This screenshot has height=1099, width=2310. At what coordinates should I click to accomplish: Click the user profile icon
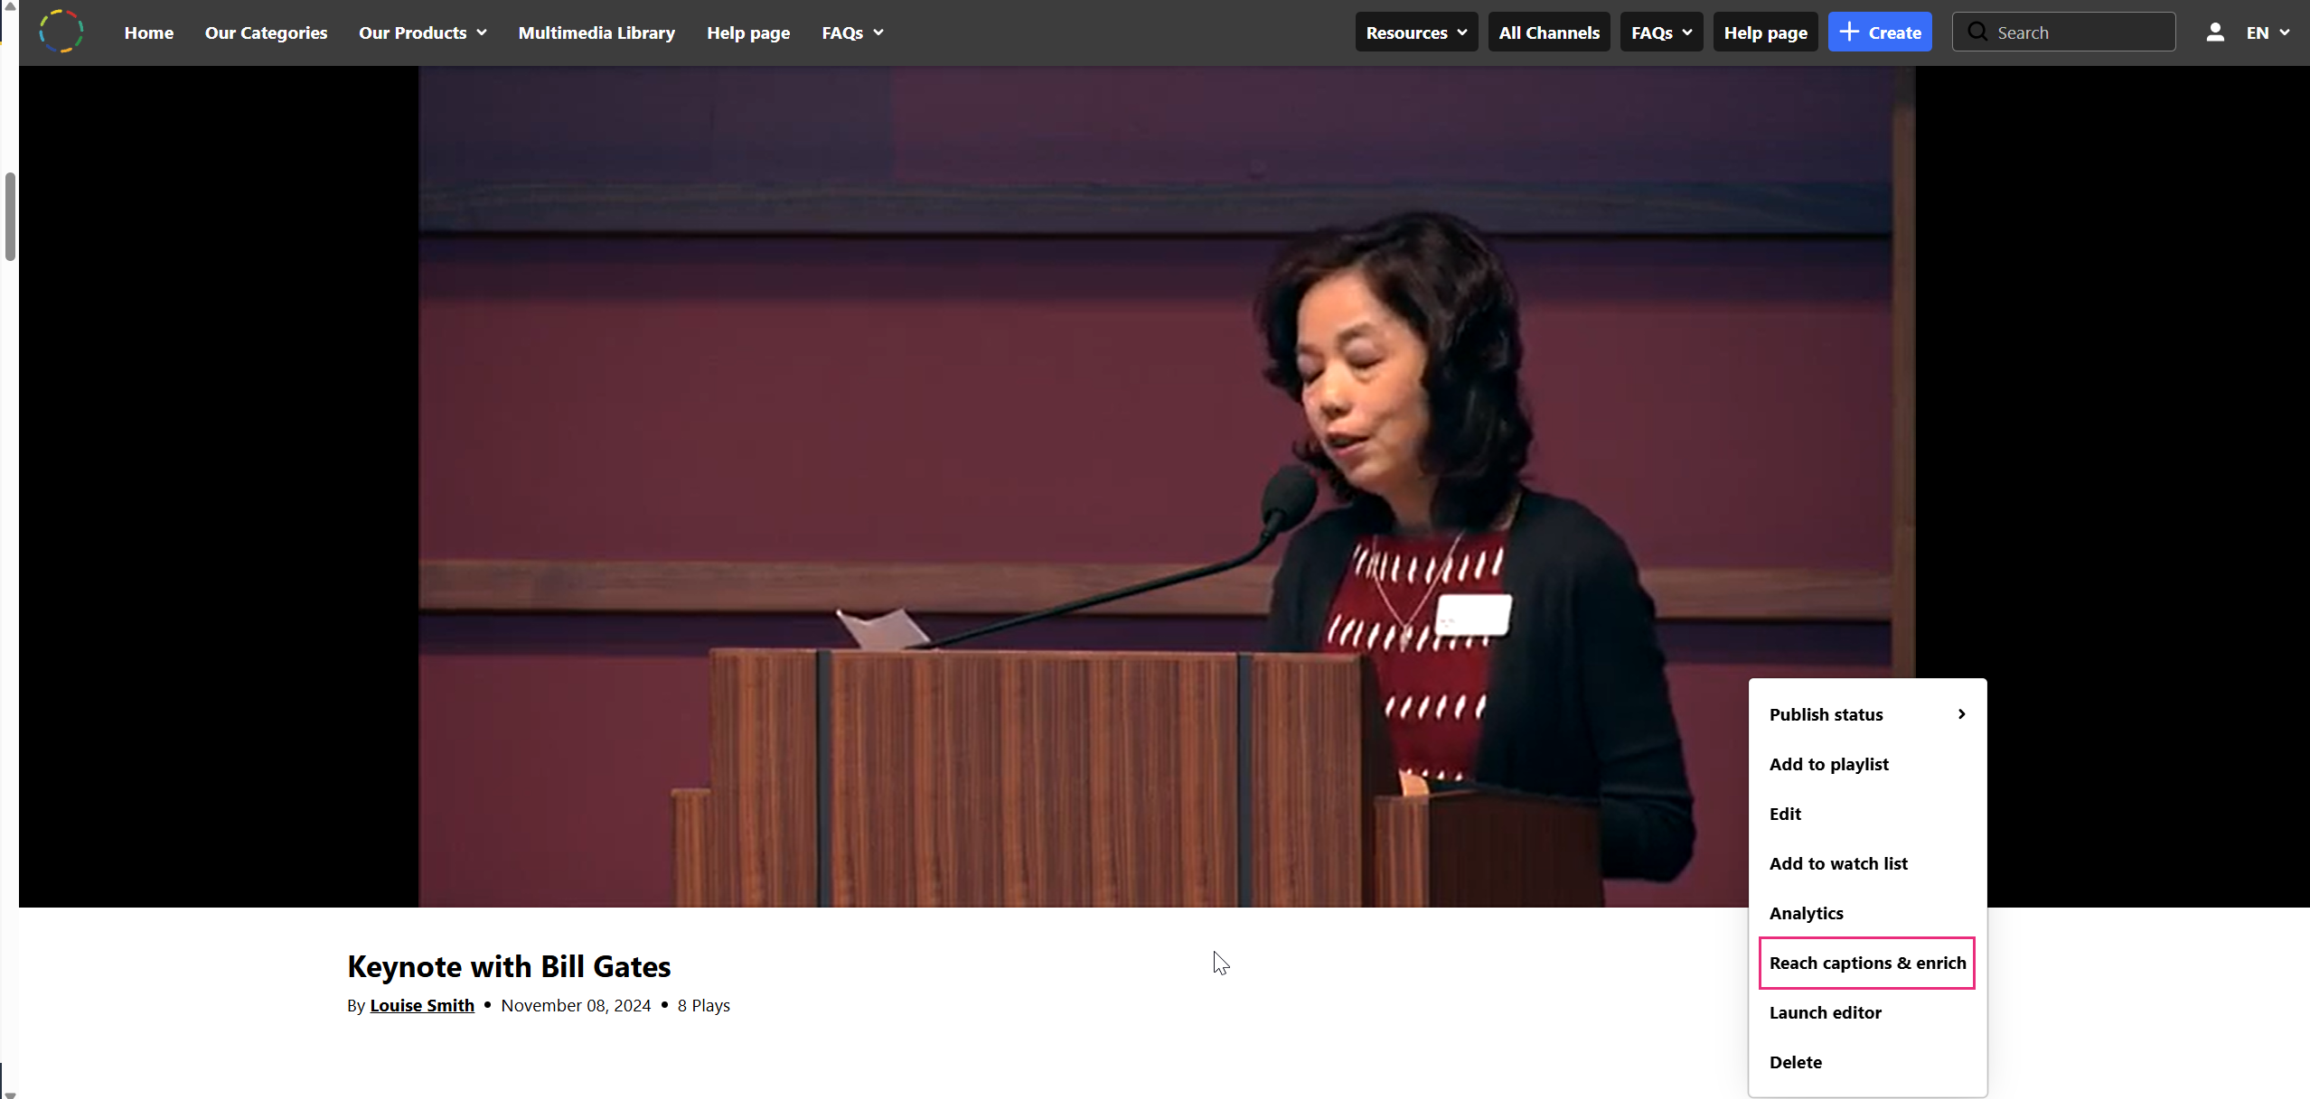2214,33
